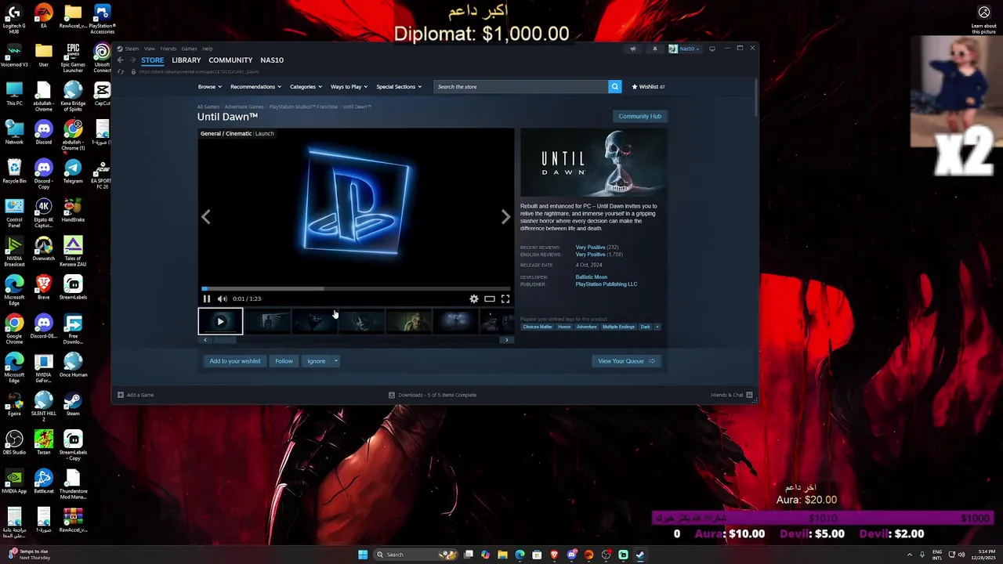1003x564 pixels.
Task: Click the Choices Matter tag
Action: [x=538, y=327]
